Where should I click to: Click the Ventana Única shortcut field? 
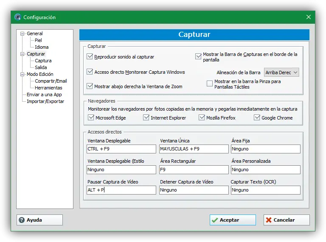coord(194,149)
